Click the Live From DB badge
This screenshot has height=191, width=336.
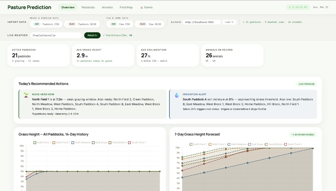[306, 84]
